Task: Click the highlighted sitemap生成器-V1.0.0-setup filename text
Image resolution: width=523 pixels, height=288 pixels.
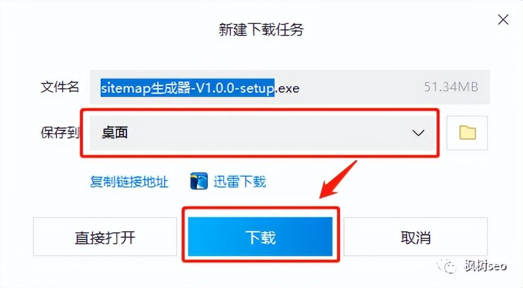Action: click(x=188, y=88)
